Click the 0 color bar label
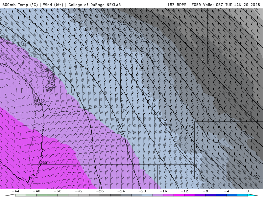The height and width of the screenshot is (197, 263). point(248,191)
